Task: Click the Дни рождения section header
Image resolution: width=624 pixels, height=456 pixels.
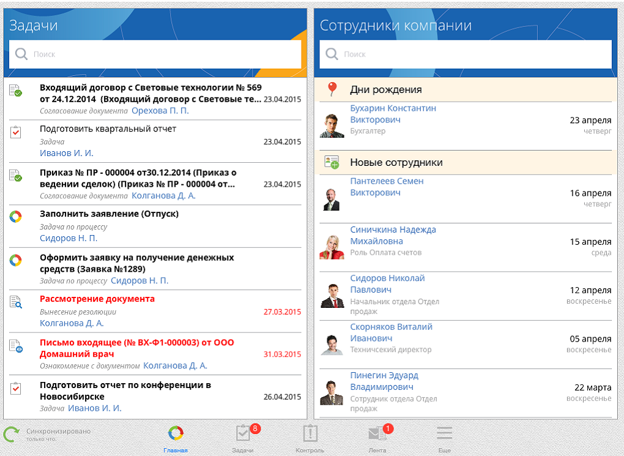Action: [466, 89]
